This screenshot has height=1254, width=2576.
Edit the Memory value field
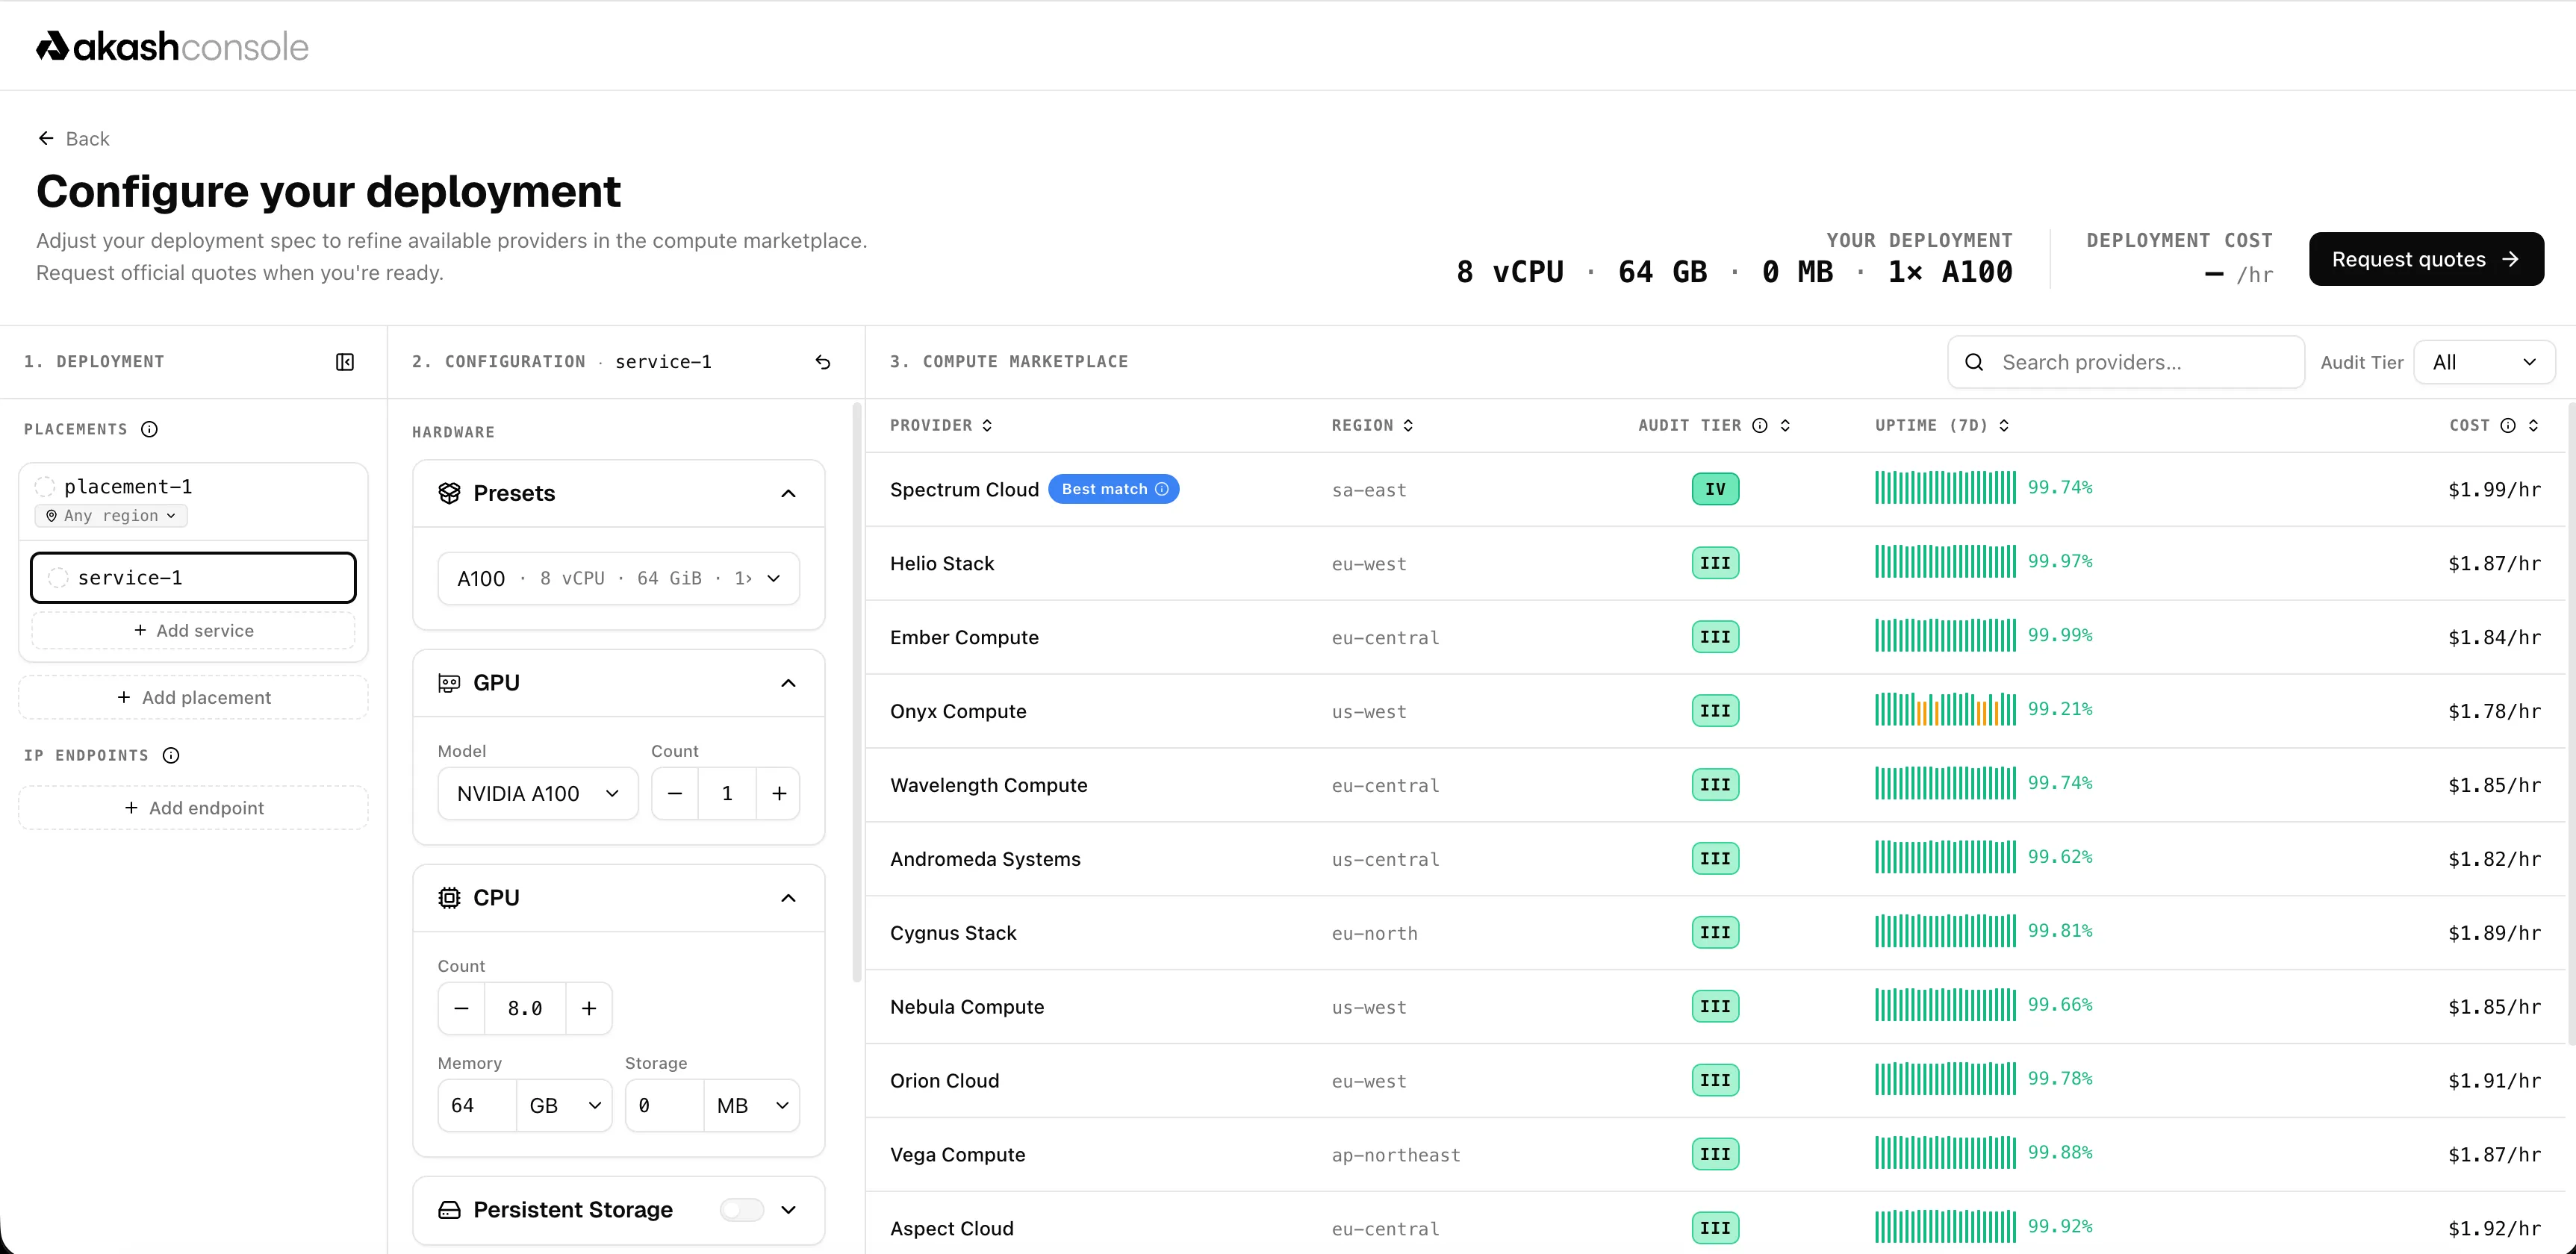point(477,1105)
